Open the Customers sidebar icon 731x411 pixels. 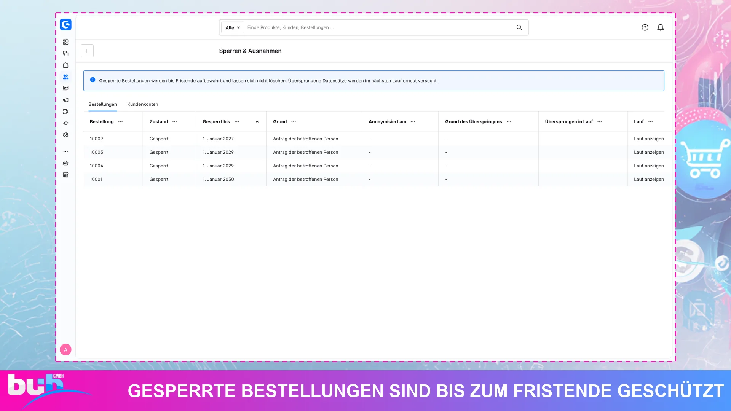click(65, 77)
